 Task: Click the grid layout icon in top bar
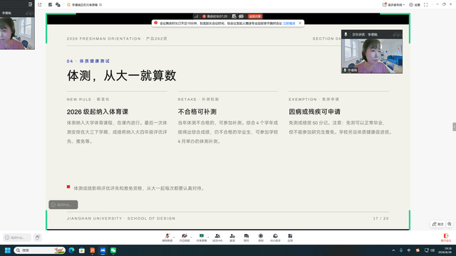click(50, 5)
